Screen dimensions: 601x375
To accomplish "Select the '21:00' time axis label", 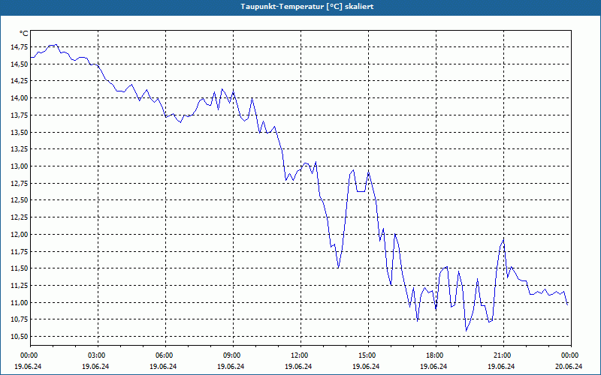I will pyautogui.click(x=503, y=355).
